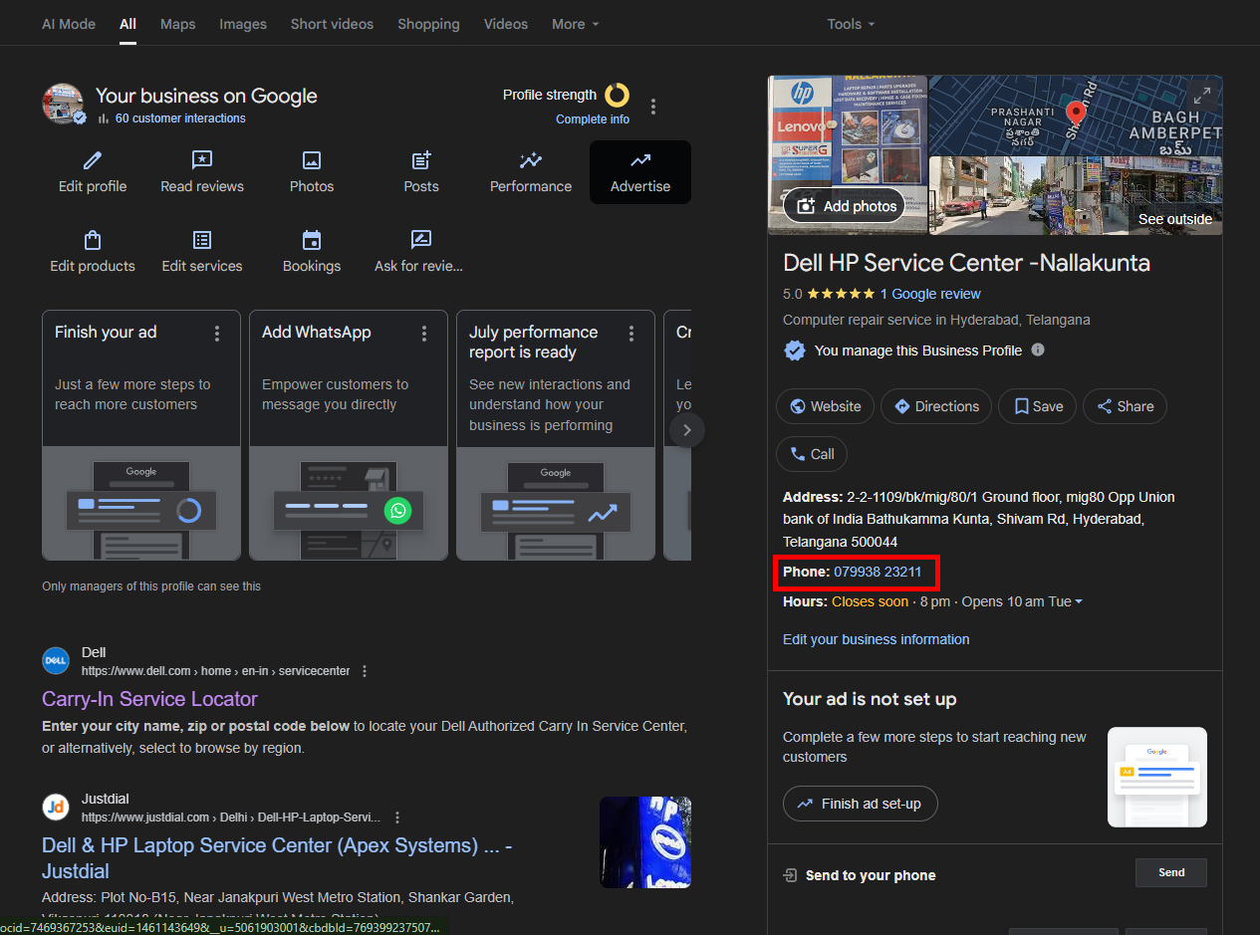Expand business hours next to Opens 10 am Tue
Image resolution: width=1260 pixels, height=935 pixels.
point(1079,602)
